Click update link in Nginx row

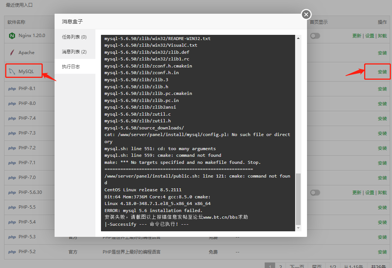point(357,36)
